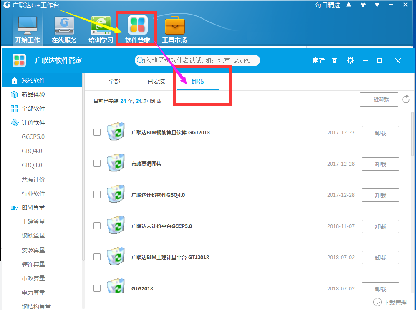Click the BIM icon in sidebar
This screenshot has height=310, width=416.
click(14, 208)
